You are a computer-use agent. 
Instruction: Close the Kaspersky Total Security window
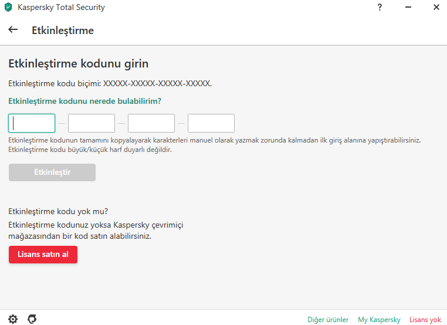436,7
